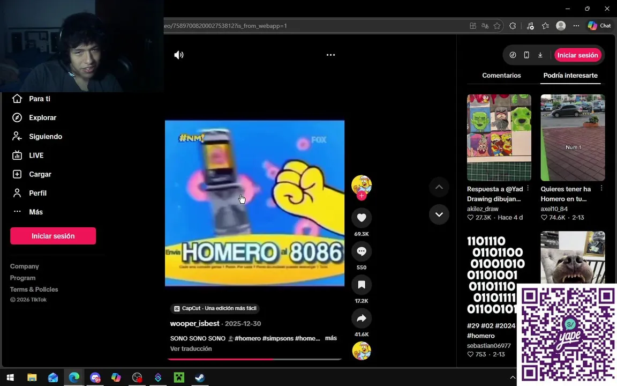Go to previous video with up chevron

[439, 187]
